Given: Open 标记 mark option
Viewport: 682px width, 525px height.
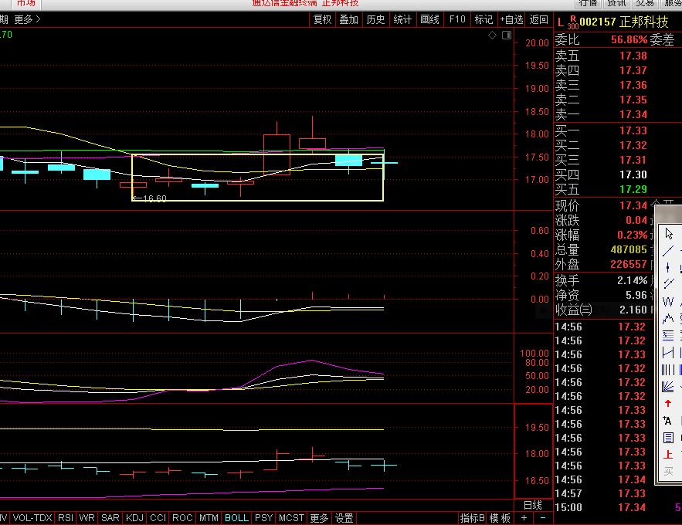Looking at the screenshot, I should (484, 19).
